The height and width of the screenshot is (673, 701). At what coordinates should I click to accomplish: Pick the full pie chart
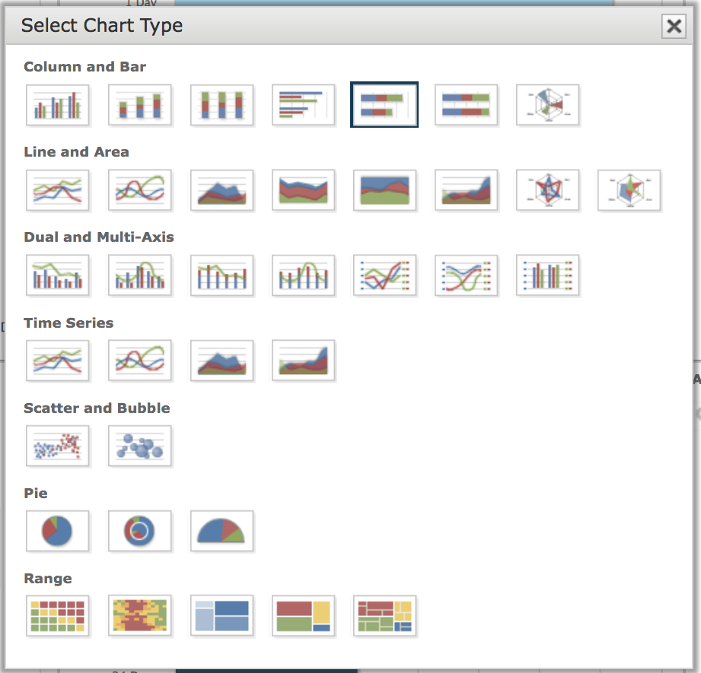(x=57, y=532)
